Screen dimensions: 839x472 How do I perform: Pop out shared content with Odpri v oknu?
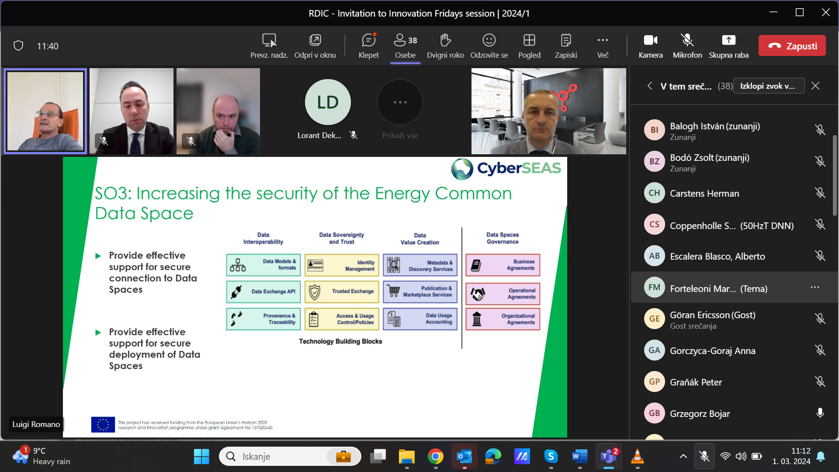click(x=315, y=45)
